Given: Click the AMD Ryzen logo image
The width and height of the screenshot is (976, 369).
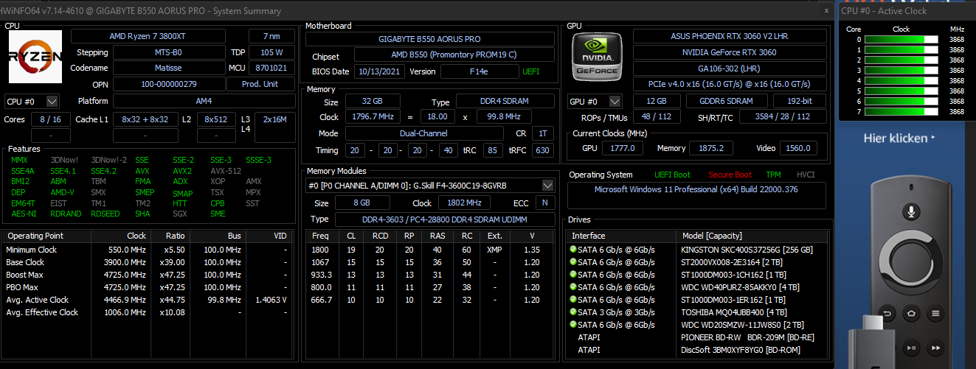Looking at the screenshot, I should point(35,57).
